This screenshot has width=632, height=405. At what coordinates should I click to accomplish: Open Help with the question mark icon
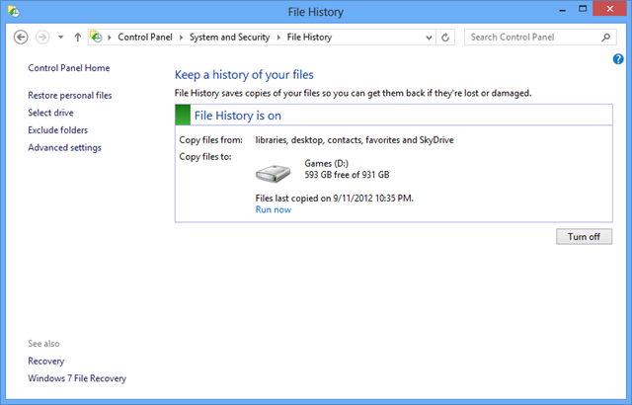tap(618, 60)
